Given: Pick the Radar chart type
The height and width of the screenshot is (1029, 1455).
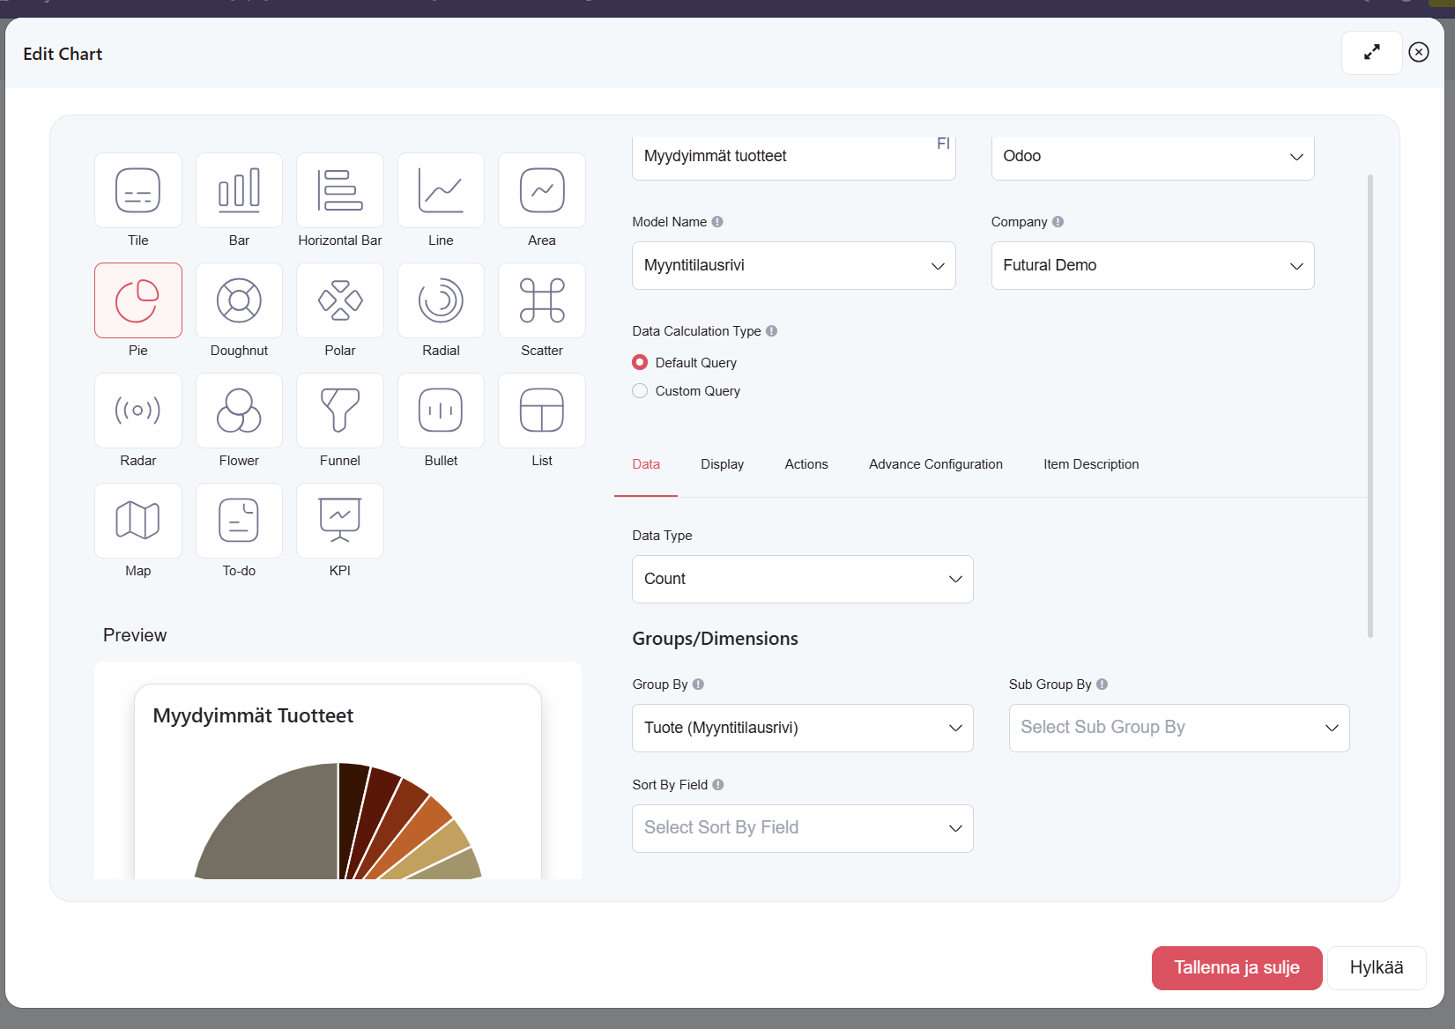Looking at the screenshot, I should (x=138, y=411).
